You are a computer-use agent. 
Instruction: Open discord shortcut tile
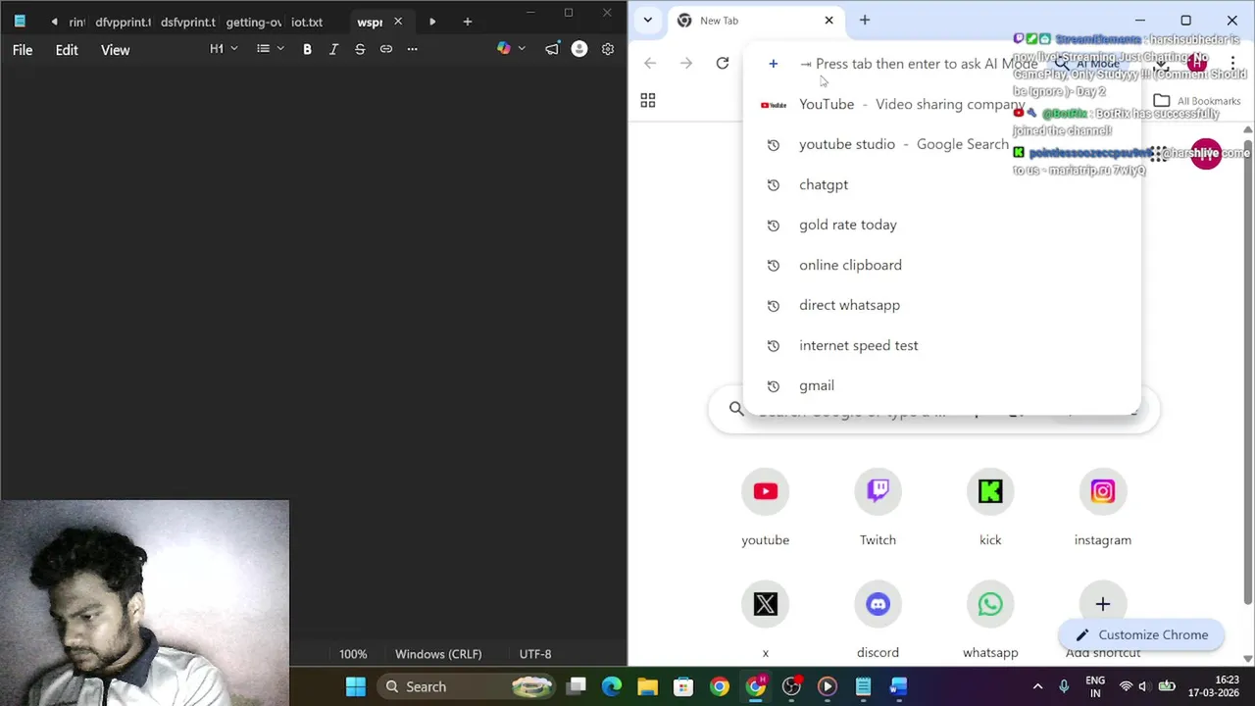[x=878, y=620]
